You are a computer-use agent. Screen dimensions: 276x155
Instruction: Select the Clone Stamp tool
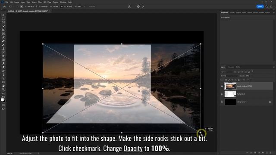point(3,49)
